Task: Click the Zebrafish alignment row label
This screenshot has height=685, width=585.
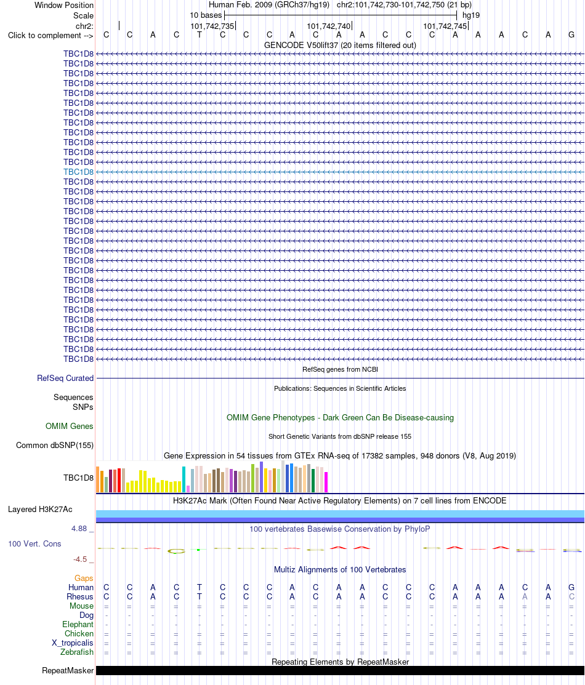Action: [x=76, y=652]
